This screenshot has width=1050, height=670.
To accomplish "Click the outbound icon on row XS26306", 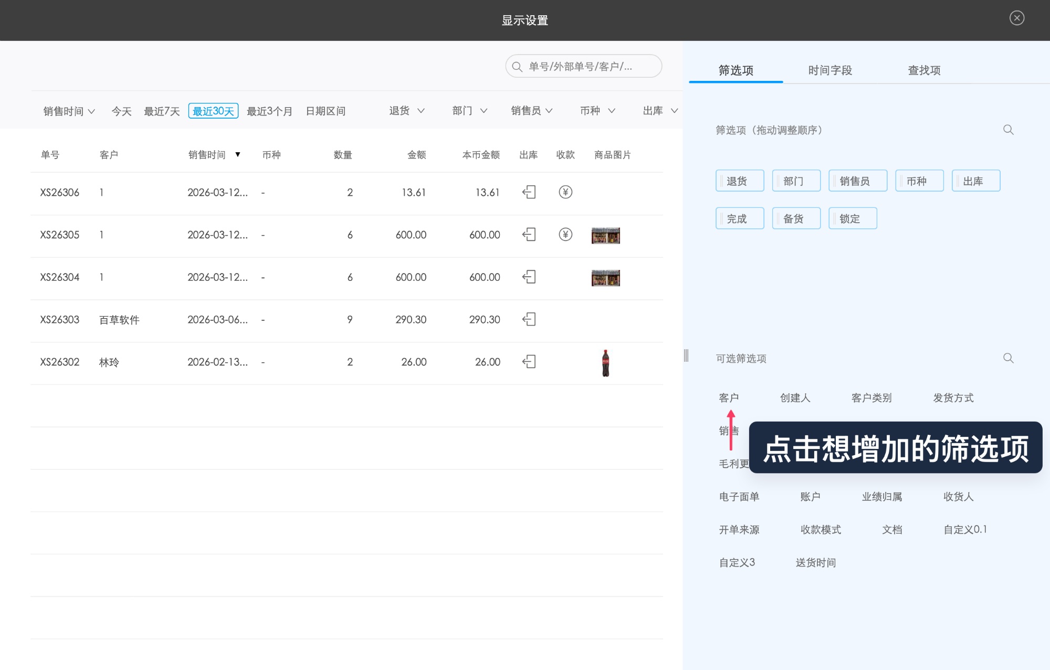I will [529, 192].
